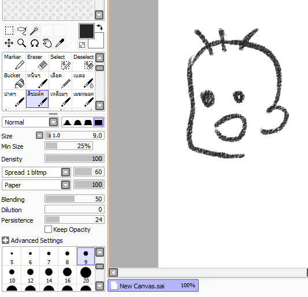Click the brush shape intensity slider at 60
Viewport: 308px width, 297px height.
[x=89, y=172]
